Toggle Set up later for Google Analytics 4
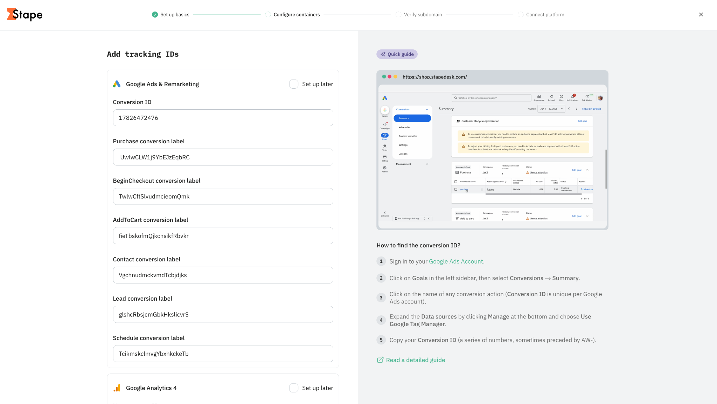Image resolution: width=717 pixels, height=404 pixels. [x=294, y=388]
